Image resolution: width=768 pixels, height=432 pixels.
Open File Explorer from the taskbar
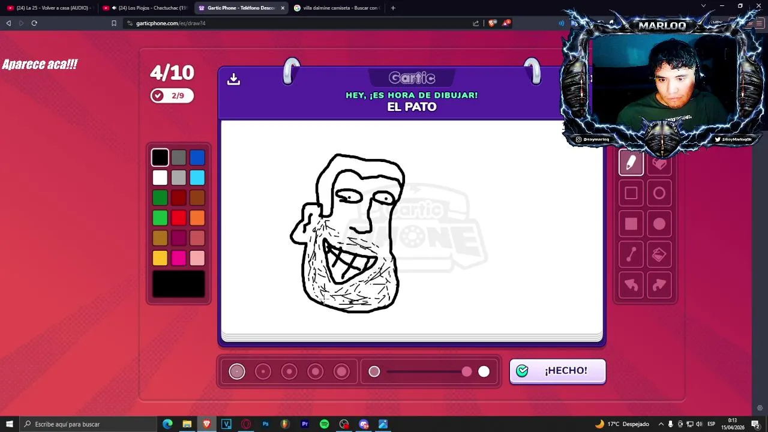pyautogui.click(x=187, y=424)
